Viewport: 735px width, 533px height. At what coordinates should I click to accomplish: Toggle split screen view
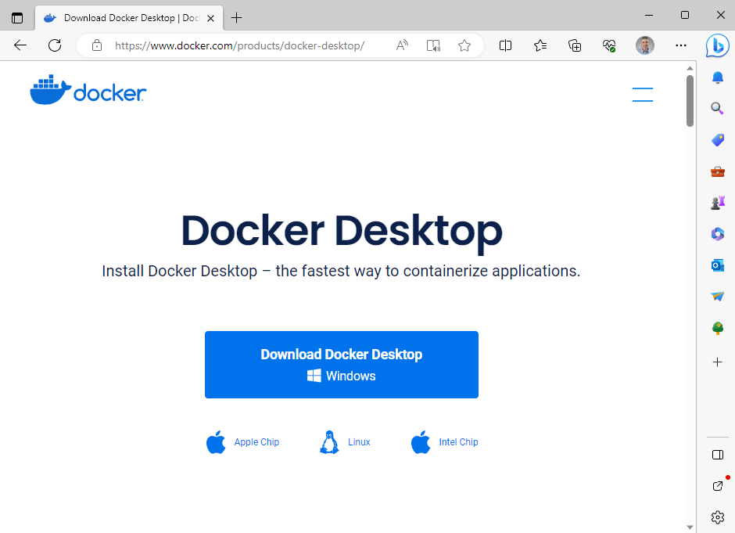click(505, 45)
